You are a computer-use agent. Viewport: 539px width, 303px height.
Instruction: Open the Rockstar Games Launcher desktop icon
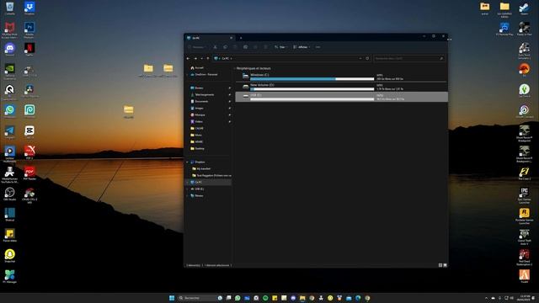[524, 216]
